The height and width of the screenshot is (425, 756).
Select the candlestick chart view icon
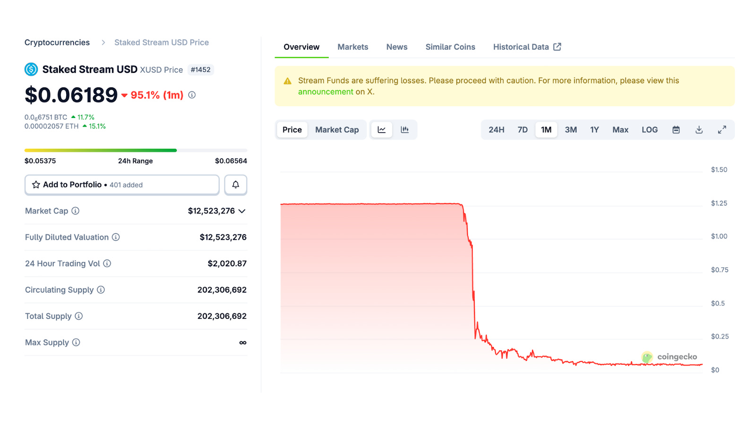coord(405,130)
